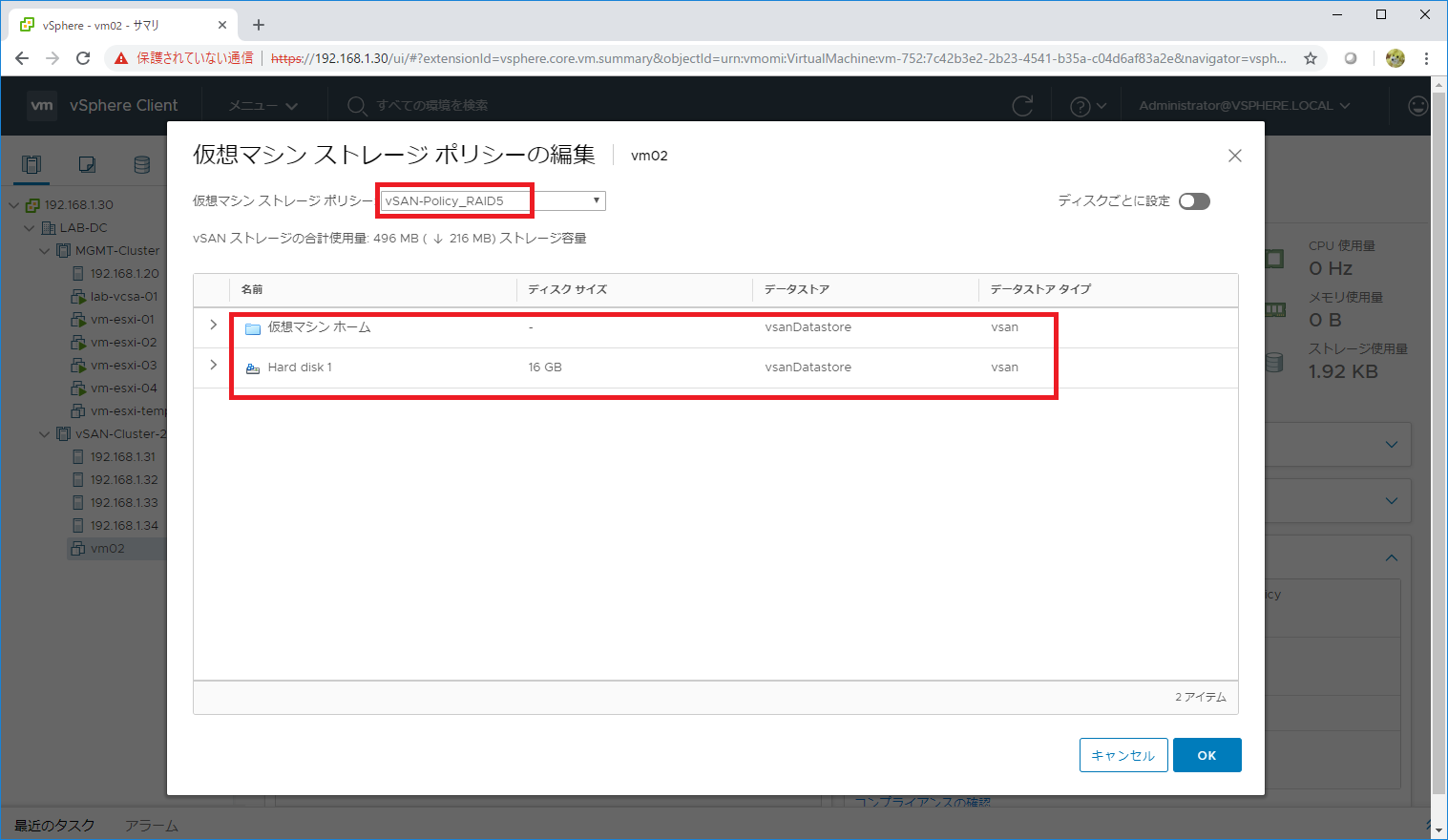Screen dimensions: 1448x840
Task: Expand the first collapsed summary card chevron
Action: coord(1391,444)
